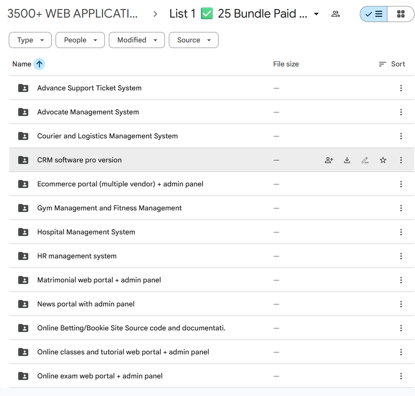The height and width of the screenshot is (396, 415).
Task: Click the Sort button
Action: [x=392, y=64]
